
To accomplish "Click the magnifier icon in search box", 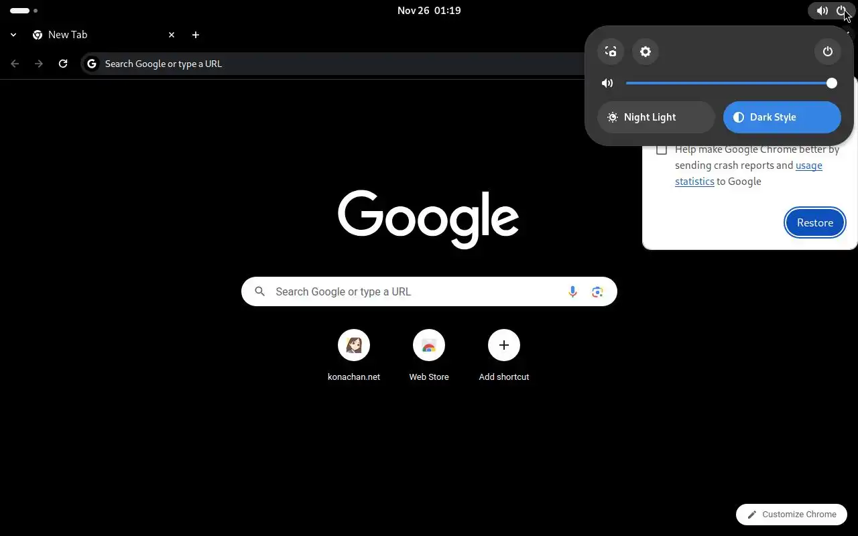I will [260, 291].
